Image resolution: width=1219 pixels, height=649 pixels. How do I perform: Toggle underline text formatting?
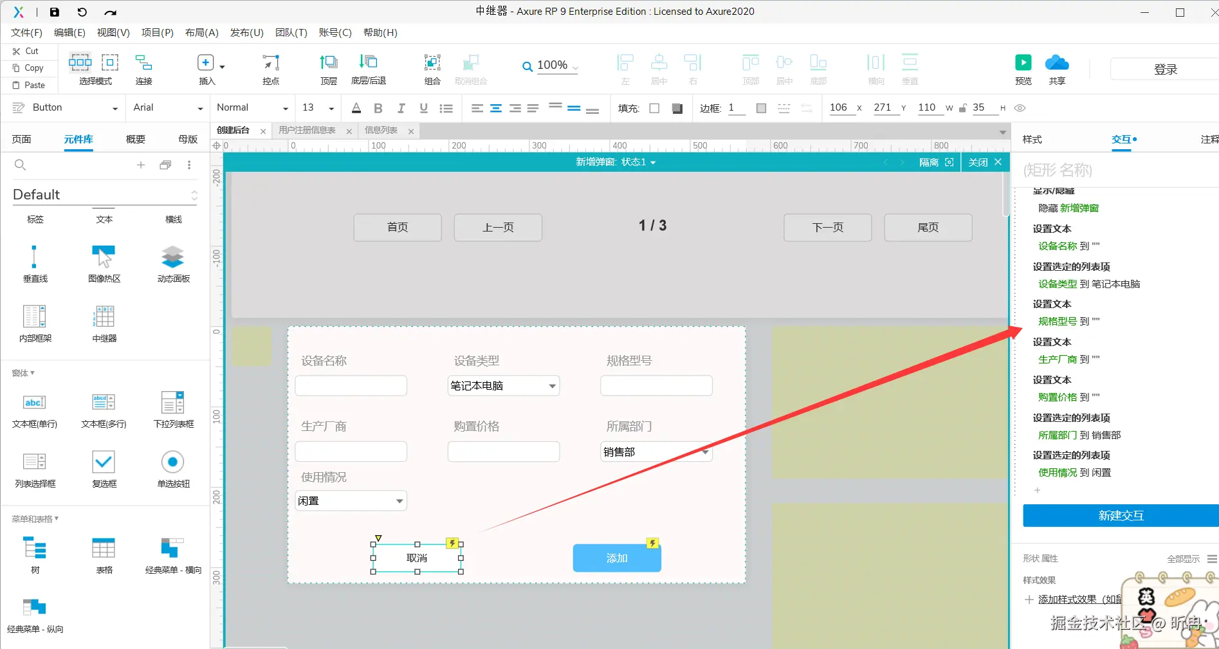click(x=423, y=108)
